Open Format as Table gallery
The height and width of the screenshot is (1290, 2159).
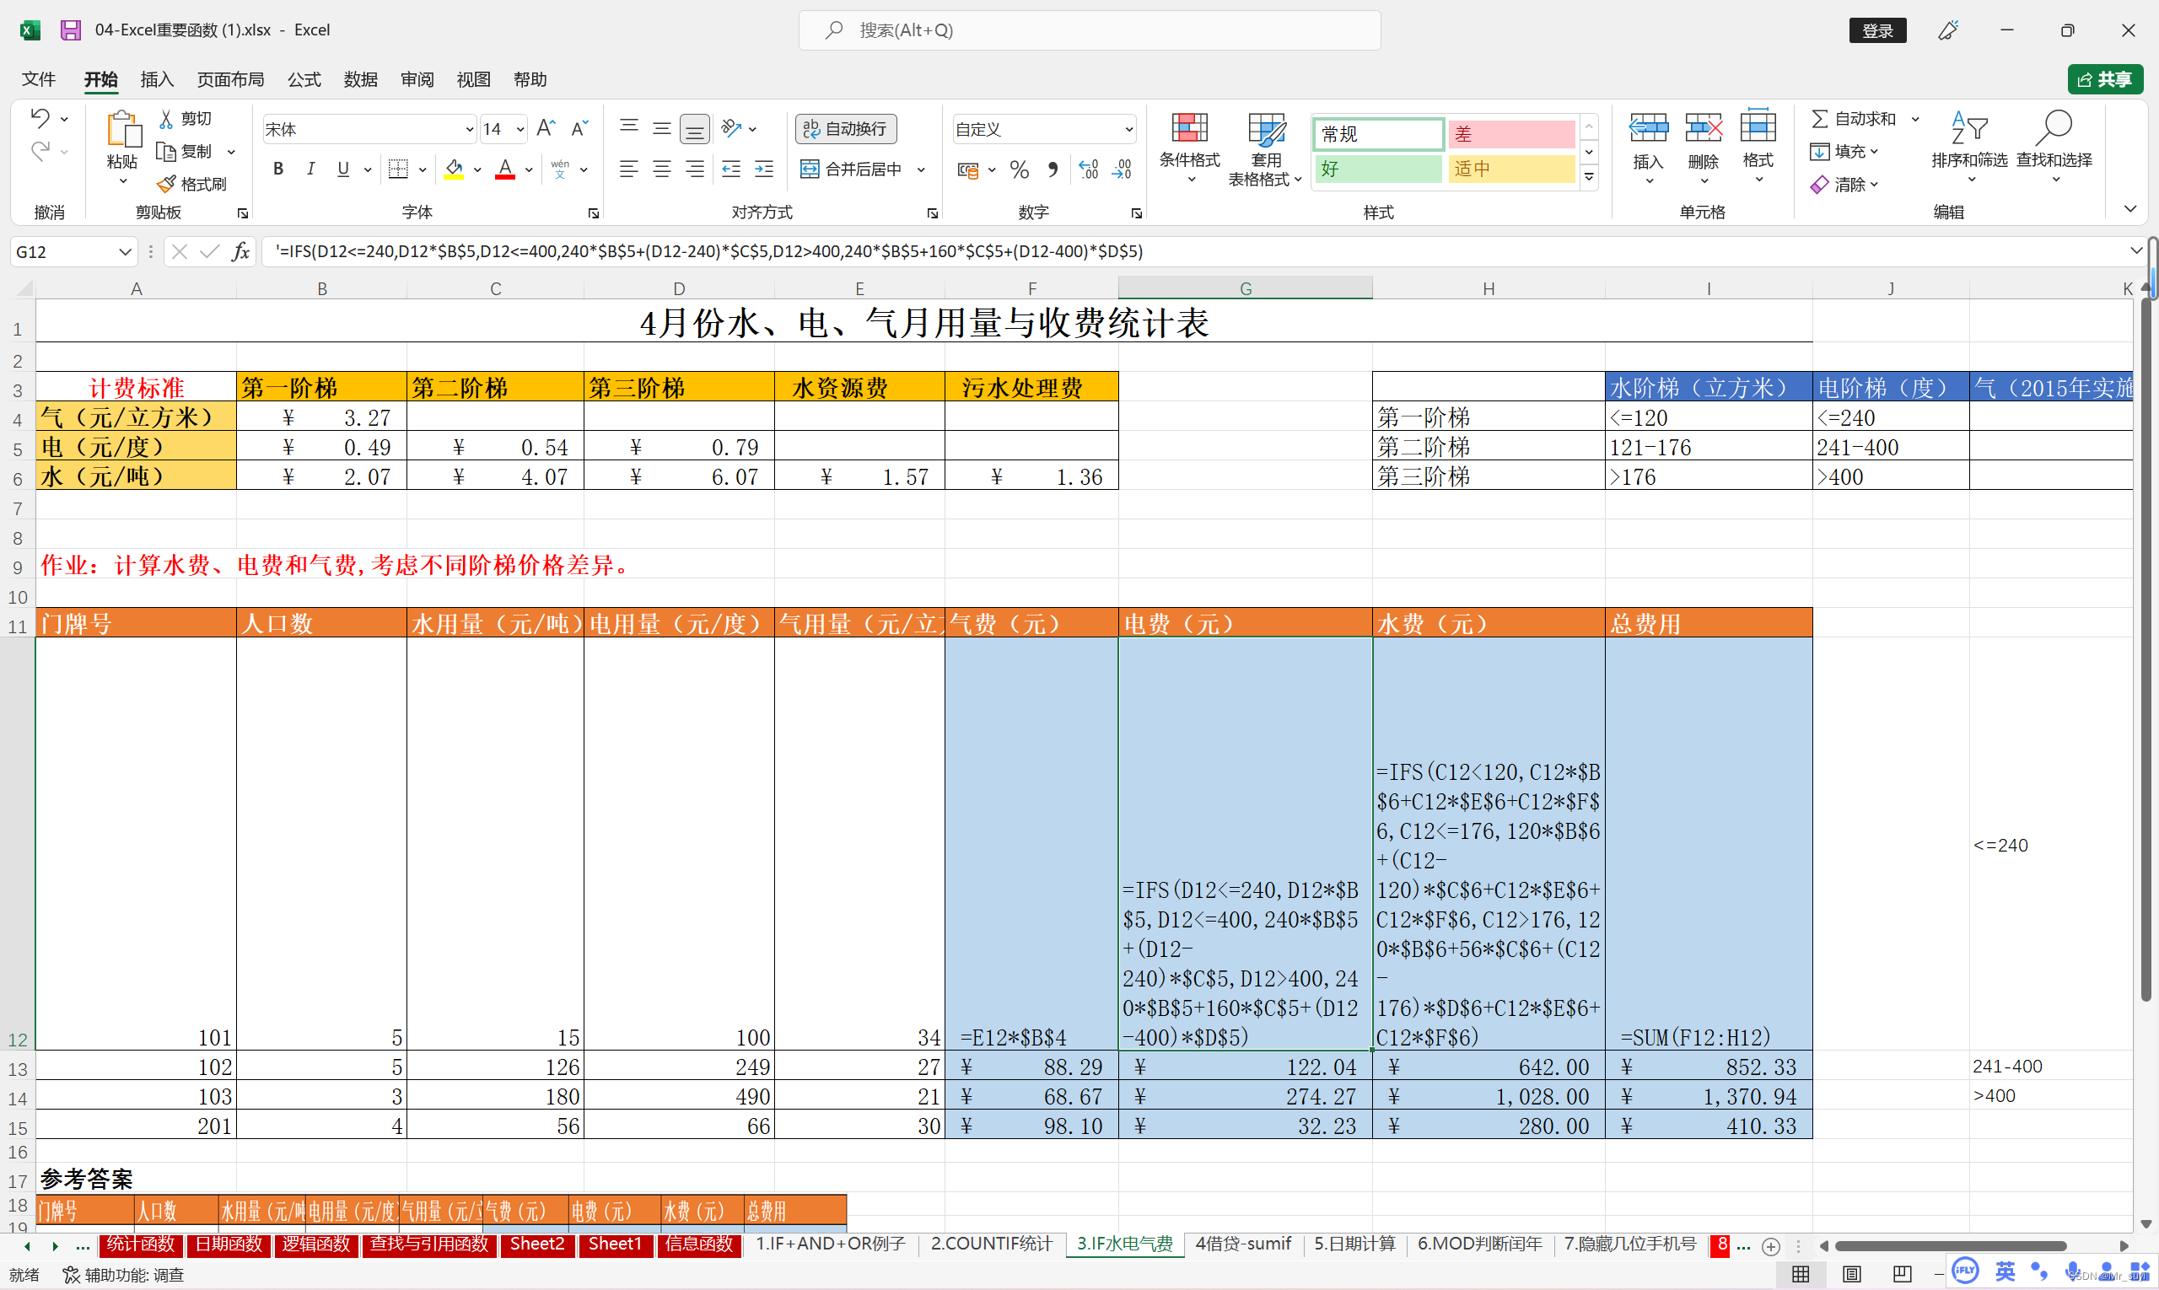[1265, 148]
